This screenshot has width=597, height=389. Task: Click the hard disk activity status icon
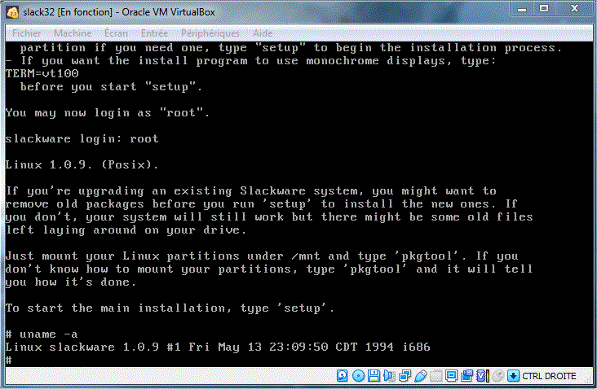coord(343,376)
